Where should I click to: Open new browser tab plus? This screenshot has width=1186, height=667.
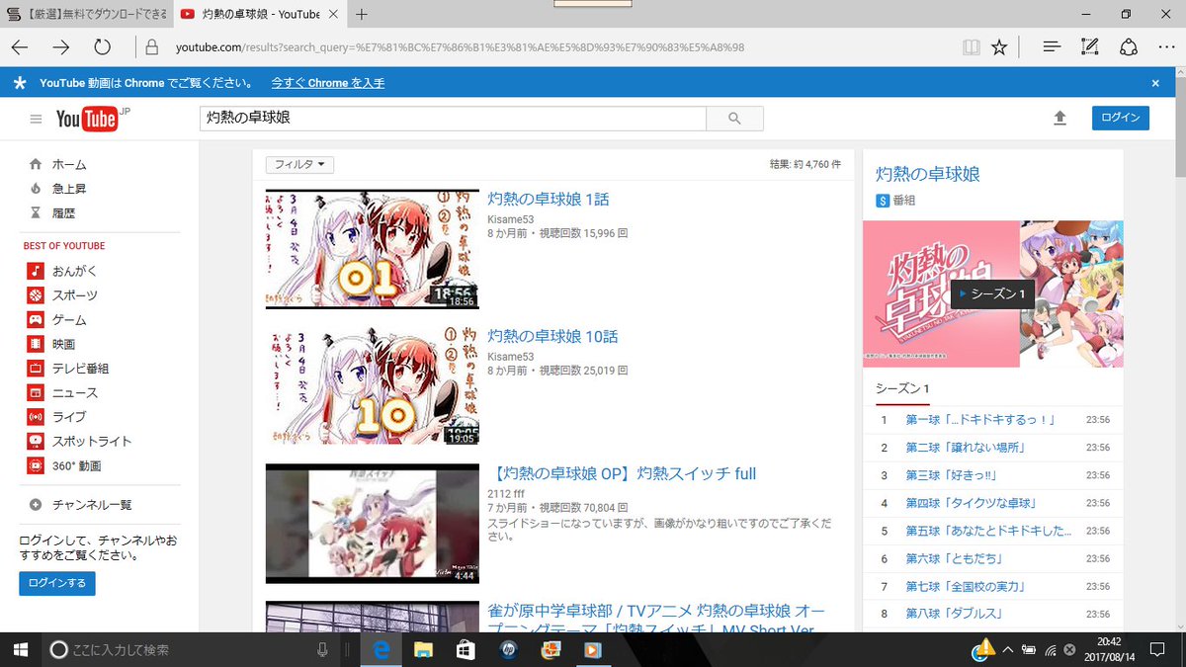(362, 15)
